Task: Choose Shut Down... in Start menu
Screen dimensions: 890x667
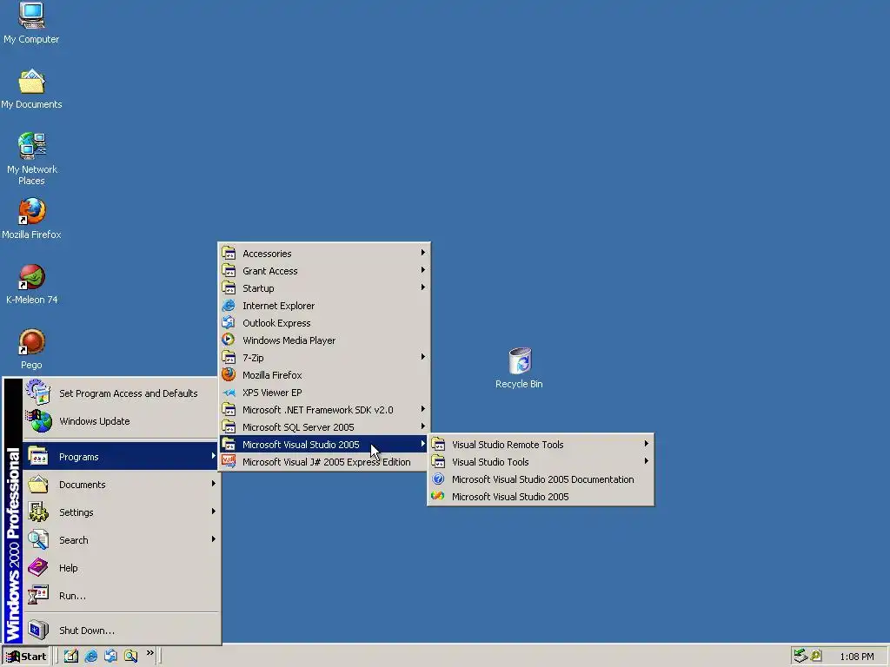Action: tap(120, 631)
